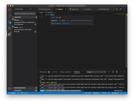
Task: Click the feedback smiley in the status bar
Action: (x=121, y=93)
